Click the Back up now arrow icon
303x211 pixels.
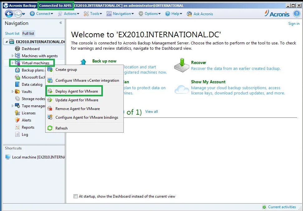[x=83, y=61]
